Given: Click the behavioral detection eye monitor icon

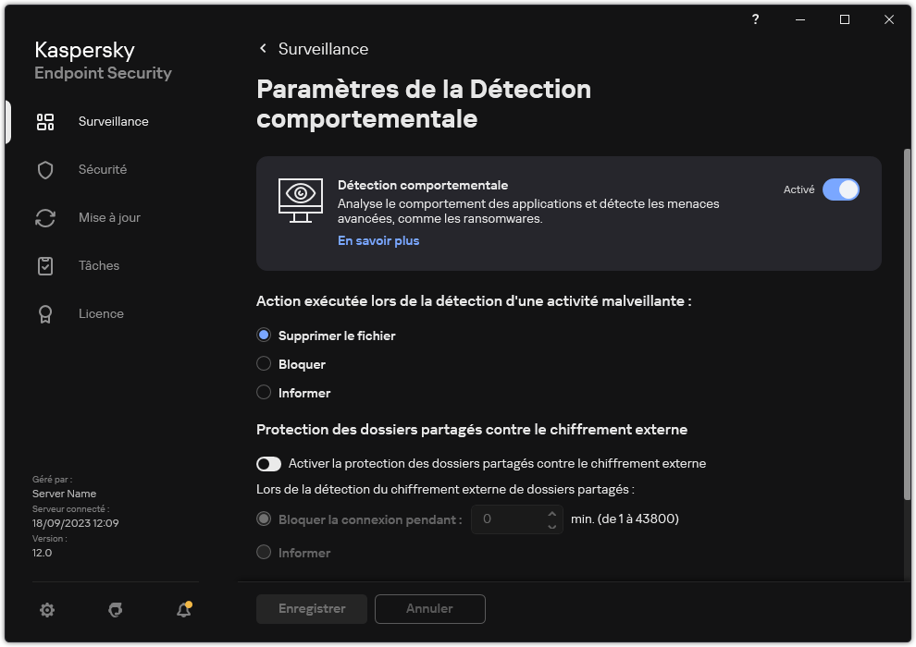Looking at the screenshot, I should tap(300, 200).
